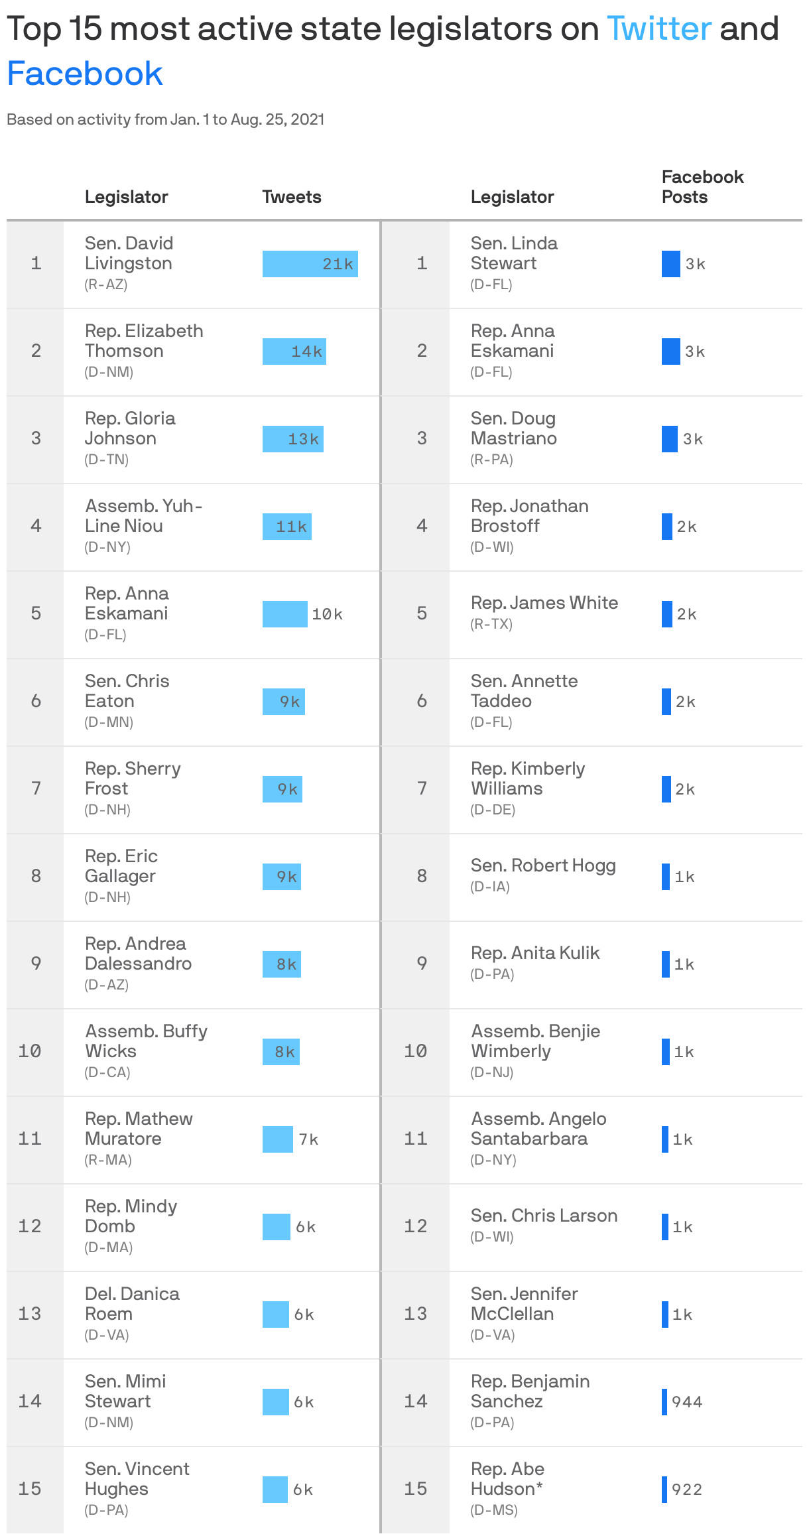Select Rep. Benjamin Sanchez's 944 value
The image size is (809, 1540).
pos(687,1402)
